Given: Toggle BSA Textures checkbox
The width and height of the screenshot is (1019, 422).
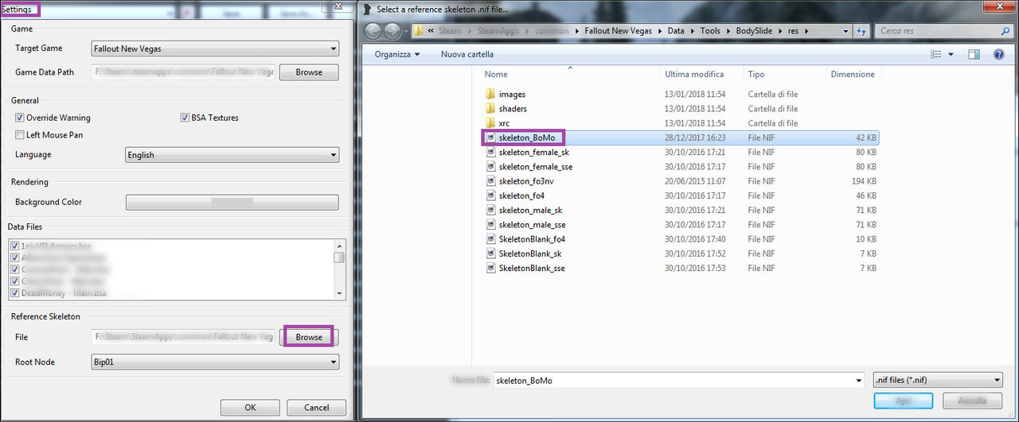Looking at the screenshot, I should point(185,118).
